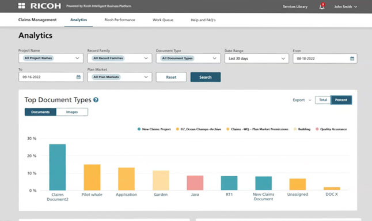This screenshot has width=372, height=221.
Task: Toggle Quality Assurance legend dot
Action: click(317, 129)
